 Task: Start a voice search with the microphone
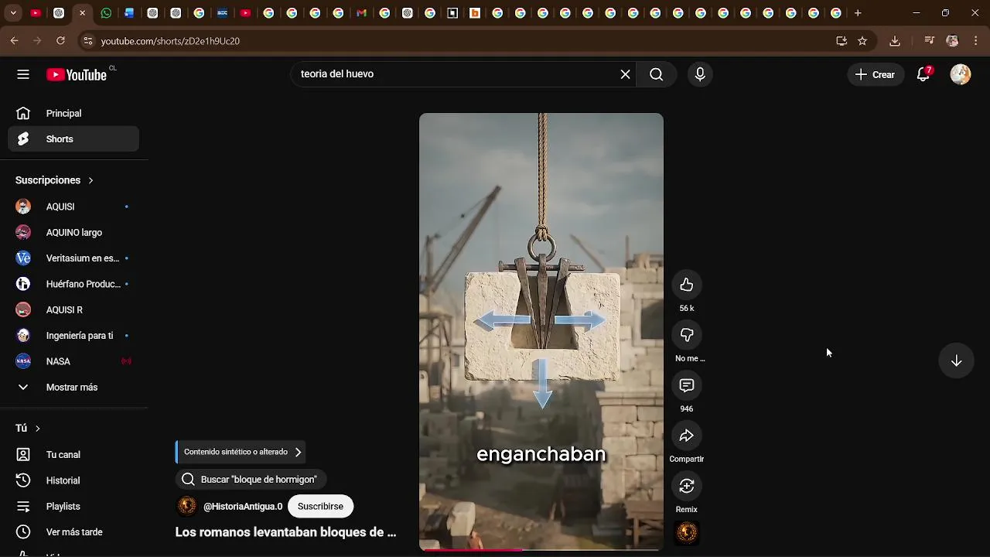[700, 74]
